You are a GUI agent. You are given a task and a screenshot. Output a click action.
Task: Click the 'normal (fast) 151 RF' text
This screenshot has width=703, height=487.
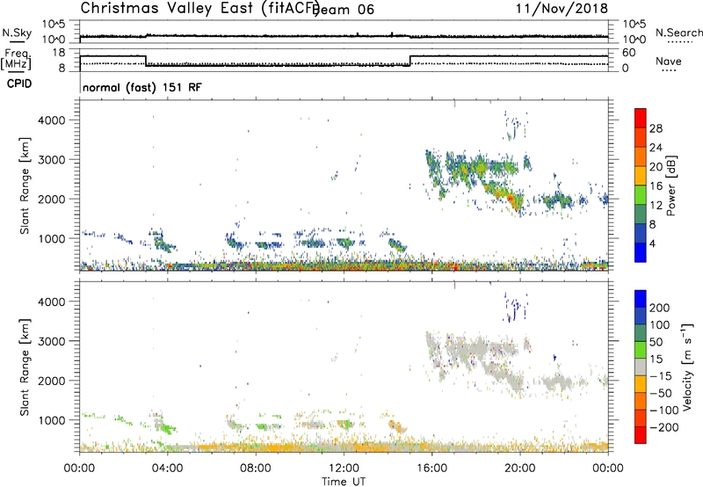(142, 87)
